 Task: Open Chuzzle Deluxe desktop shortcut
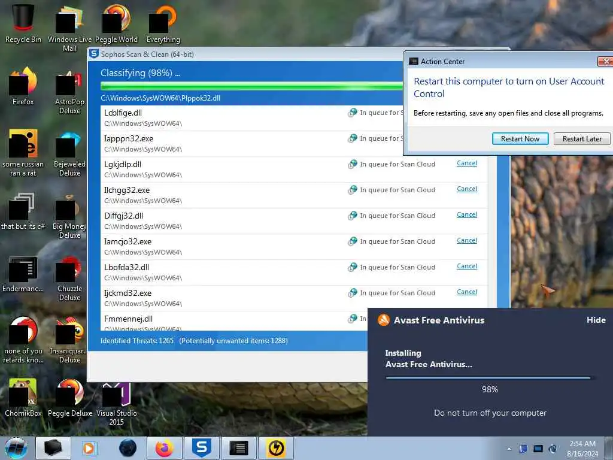point(69,278)
